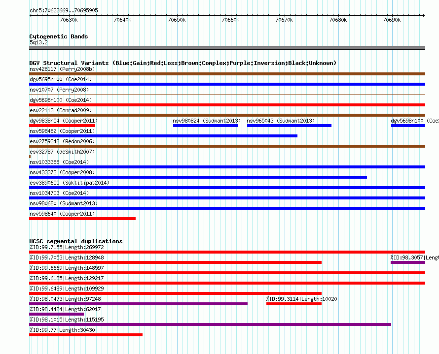Select variant nsv980824 (Sudmant2013) label
Image resolution: width=439 pixels, height=354 pixels.
tap(207, 121)
